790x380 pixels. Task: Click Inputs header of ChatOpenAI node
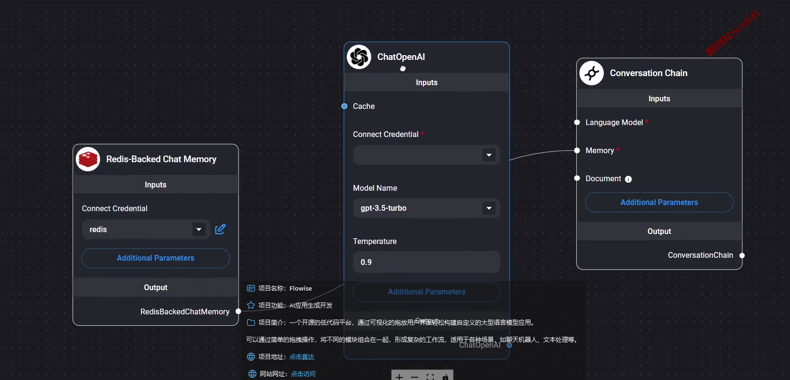coord(427,82)
